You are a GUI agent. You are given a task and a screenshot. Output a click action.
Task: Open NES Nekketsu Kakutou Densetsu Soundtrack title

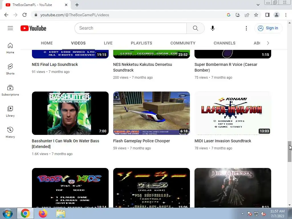point(143,67)
